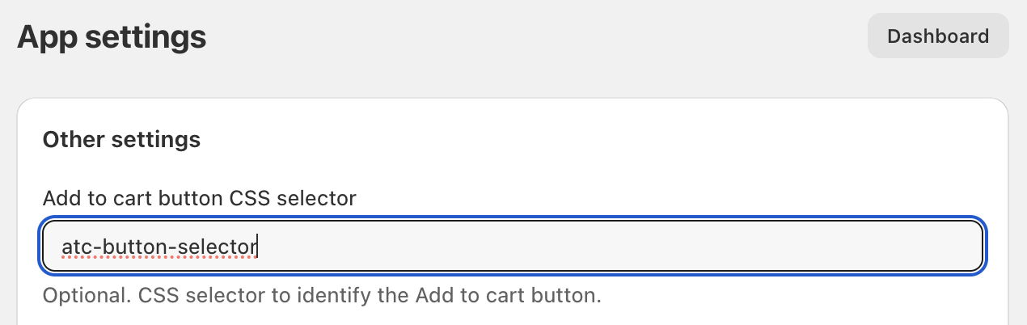Screen dimensions: 1027x325
Task: Click 'Add to cart button.' in the help text
Action: coord(509,295)
